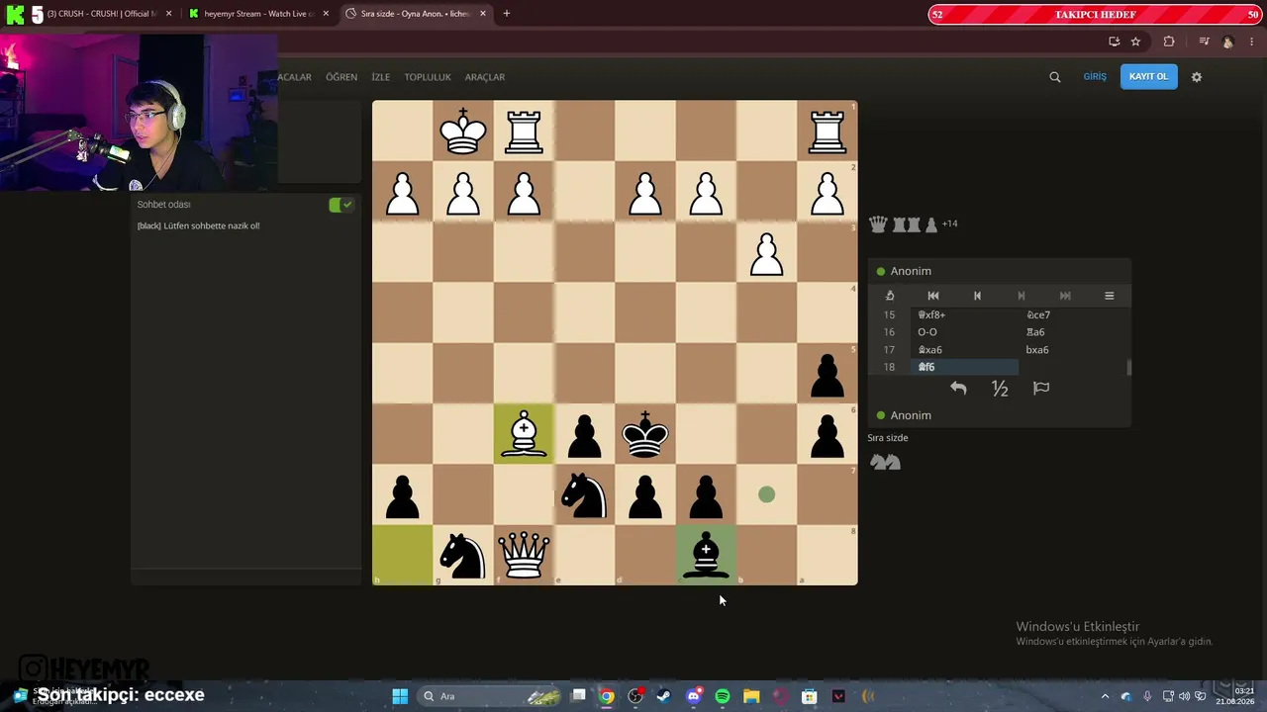Screen dimensions: 1267x712
Task: Select move Nce7 in move list
Action: 1072,314
